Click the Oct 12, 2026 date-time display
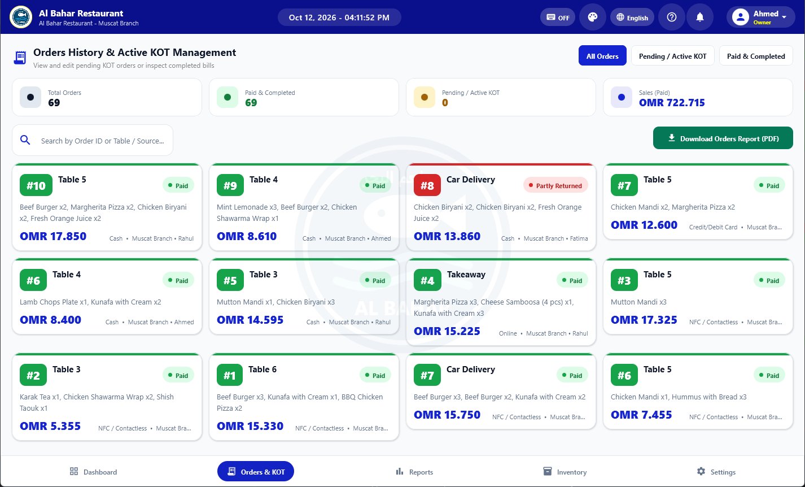 click(339, 18)
